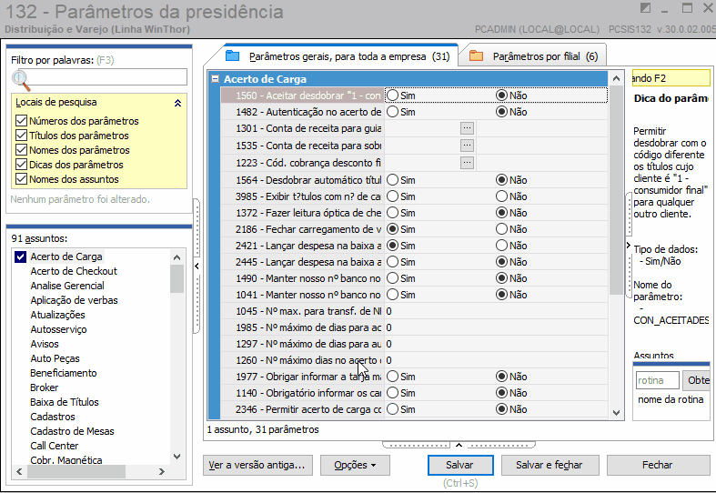Select Sim for parameter 2346

pyautogui.click(x=392, y=409)
